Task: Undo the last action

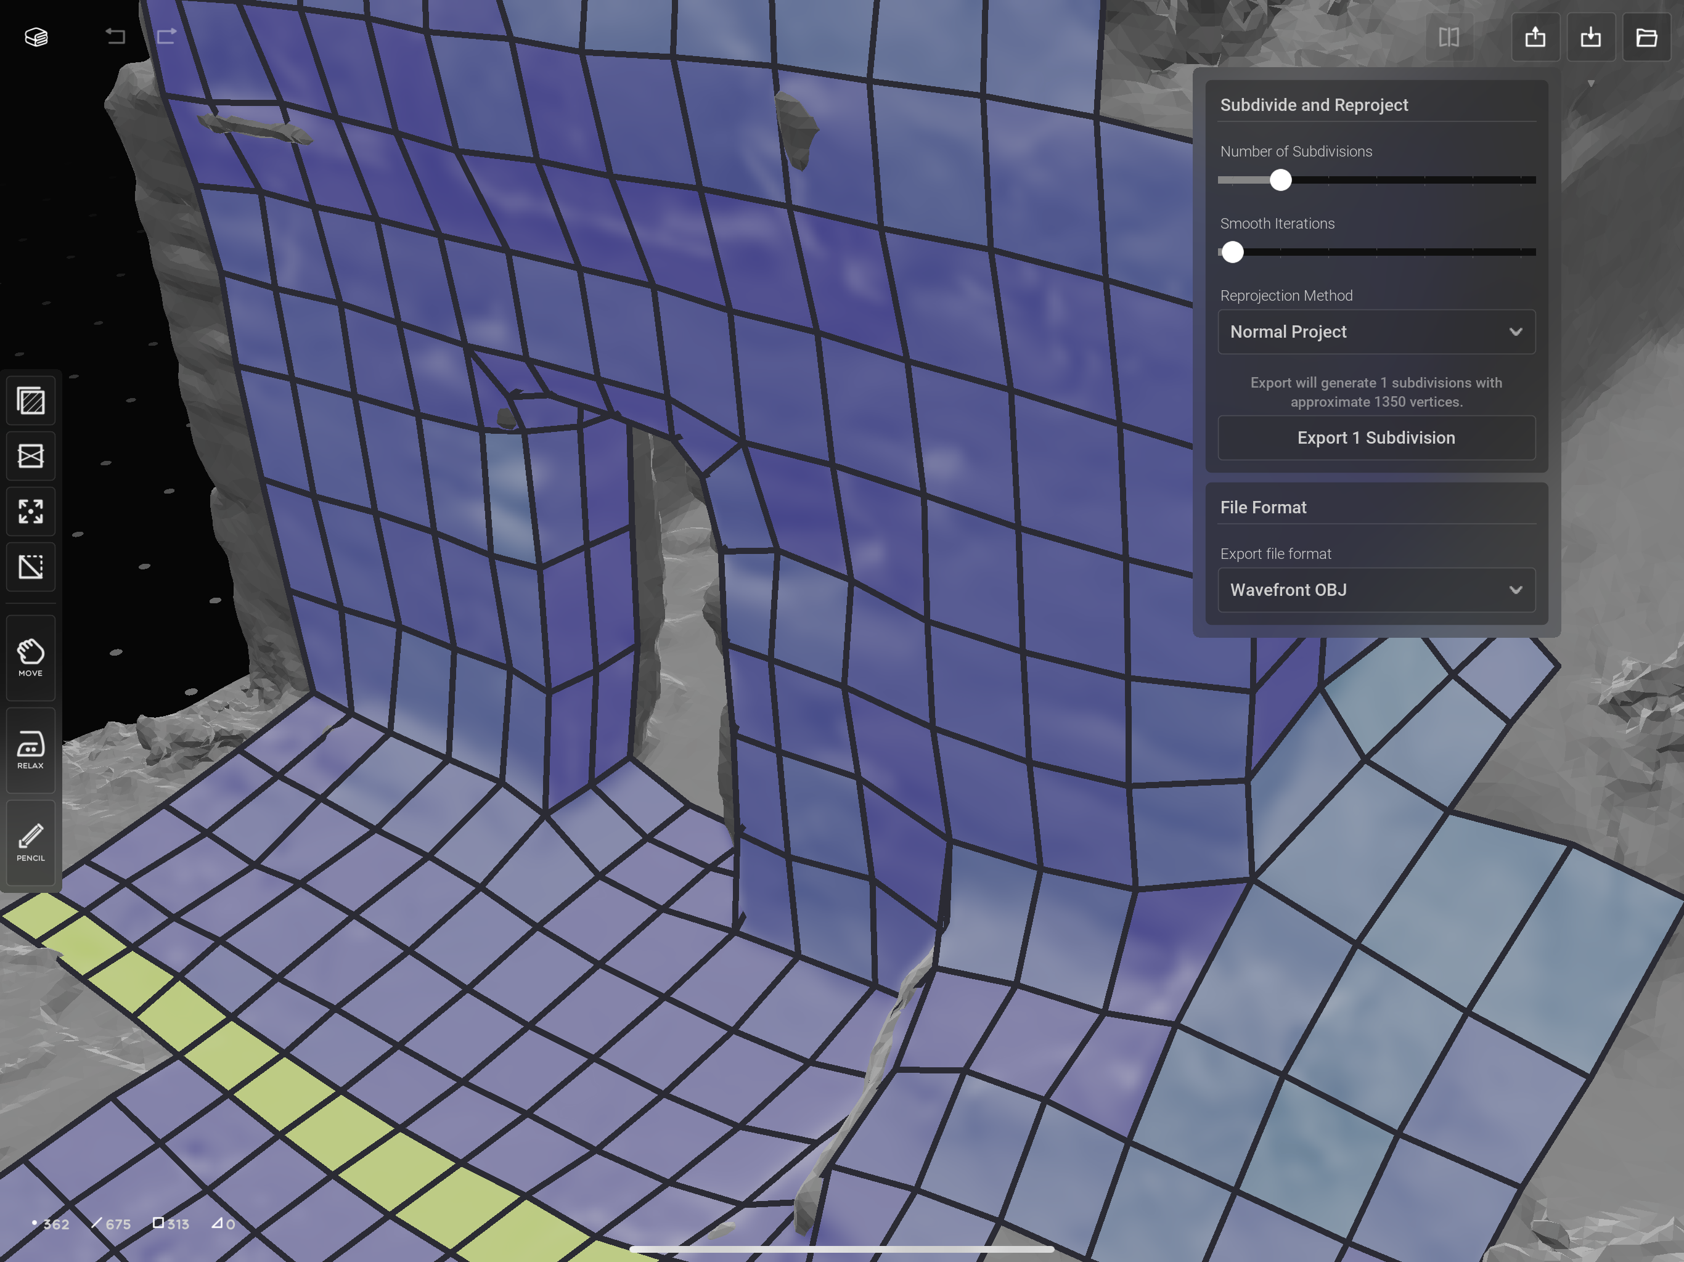Action: click(x=115, y=36)
